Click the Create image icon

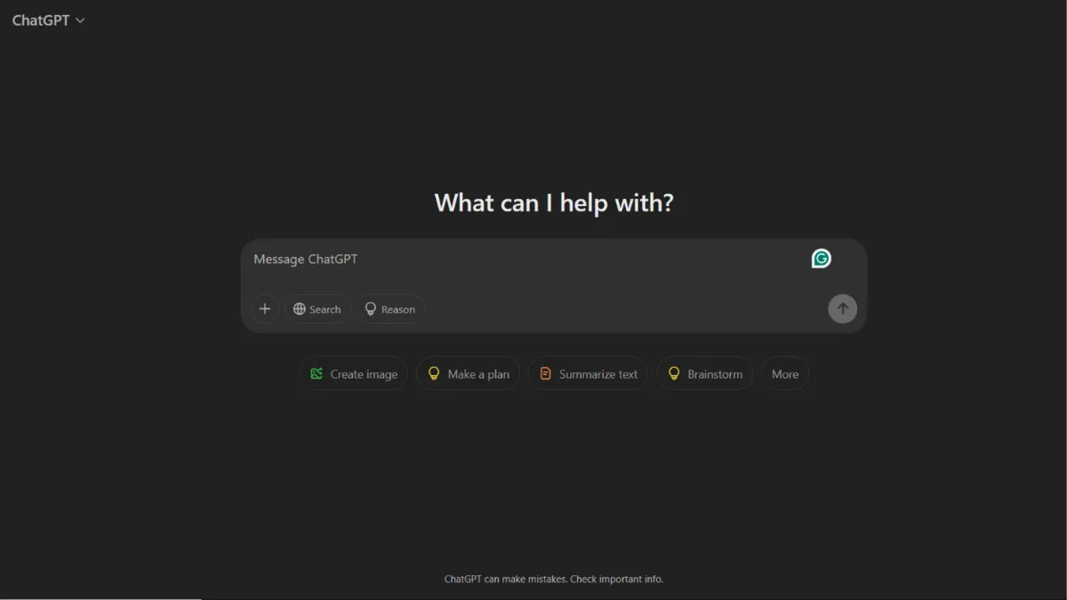coord(317,373)
